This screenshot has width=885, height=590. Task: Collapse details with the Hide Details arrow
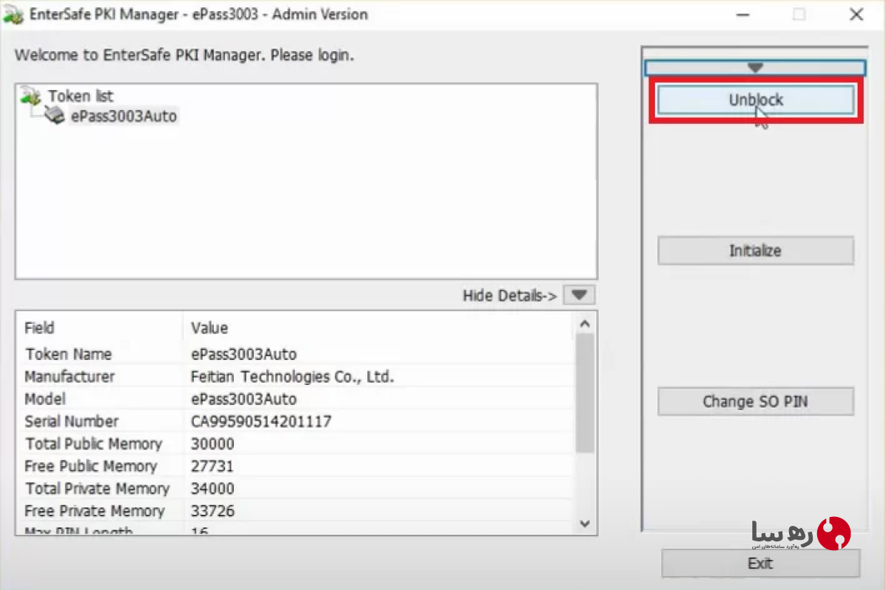coord(579,295)
